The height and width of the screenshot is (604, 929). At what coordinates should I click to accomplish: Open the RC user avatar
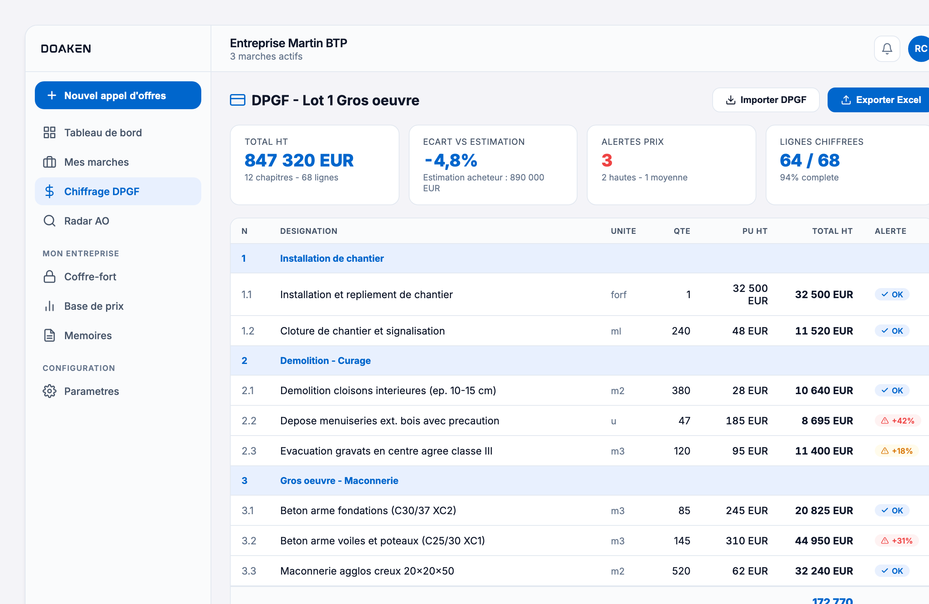coord(920,49)
